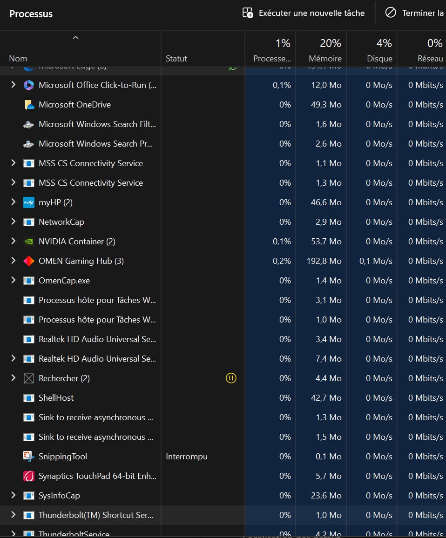Viewport: 446px width, 538px height.
Task: Click the crossed-box icon beside Rechercher
Action: tap(28, 378)
